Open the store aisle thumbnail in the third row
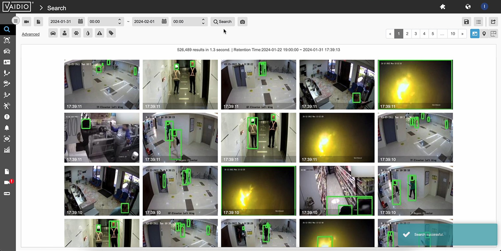This screenshot has width=501, height=251. click(x=337, y=191)
